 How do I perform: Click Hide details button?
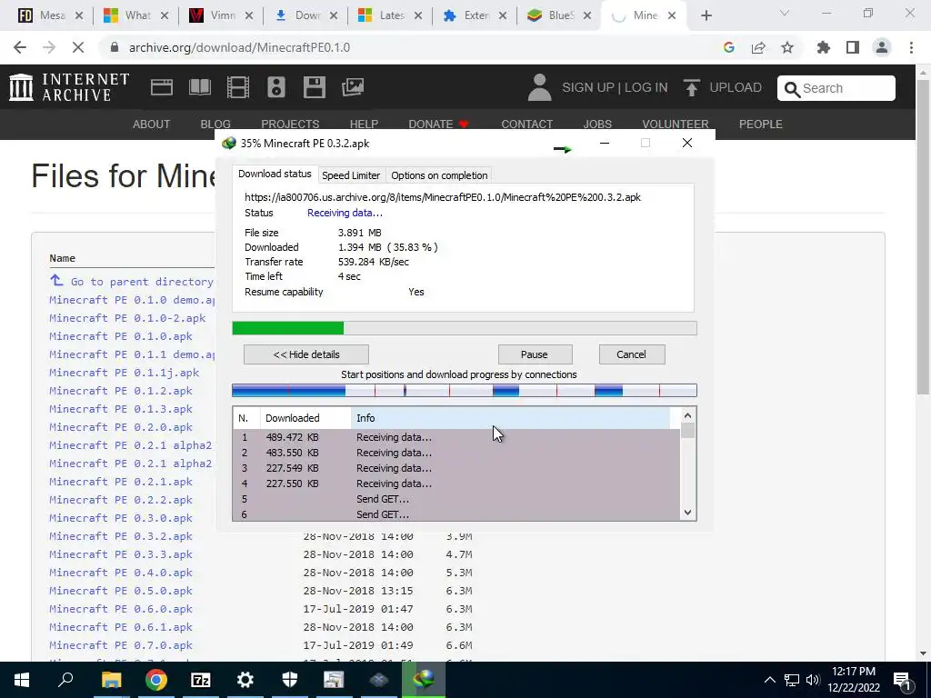click(x=306, y=354)
